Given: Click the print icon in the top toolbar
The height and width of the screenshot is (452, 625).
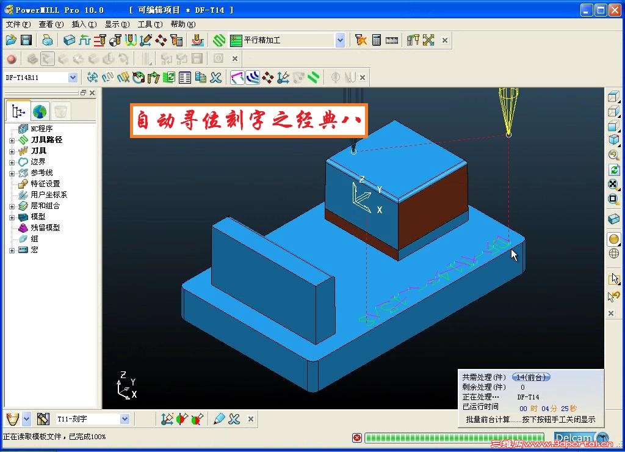Looking at the screenshot, I should pyautogui.click(x=48, y=40).
